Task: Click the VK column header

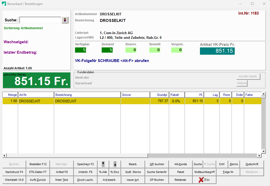Action: click(194, 95)
